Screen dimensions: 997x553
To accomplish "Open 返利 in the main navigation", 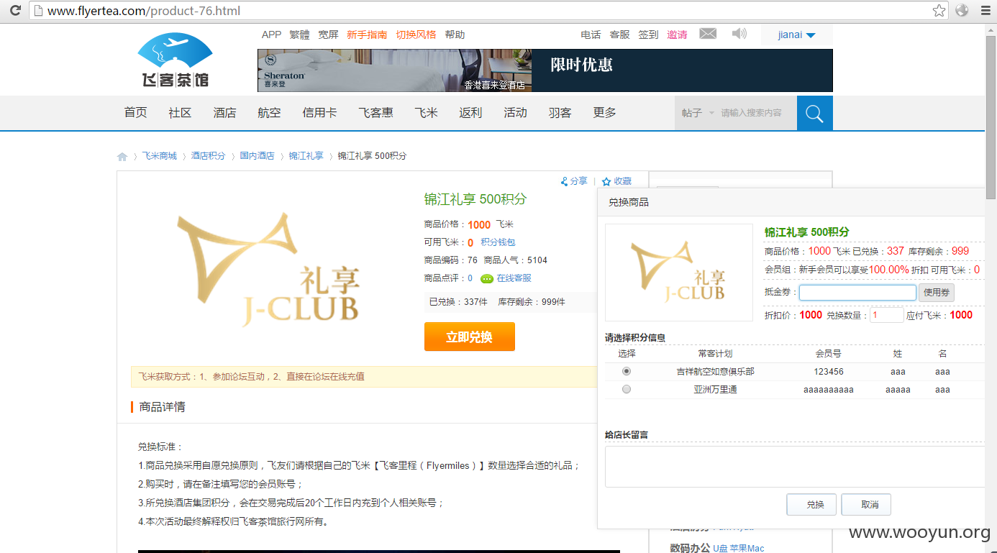I will pos(470,113).
